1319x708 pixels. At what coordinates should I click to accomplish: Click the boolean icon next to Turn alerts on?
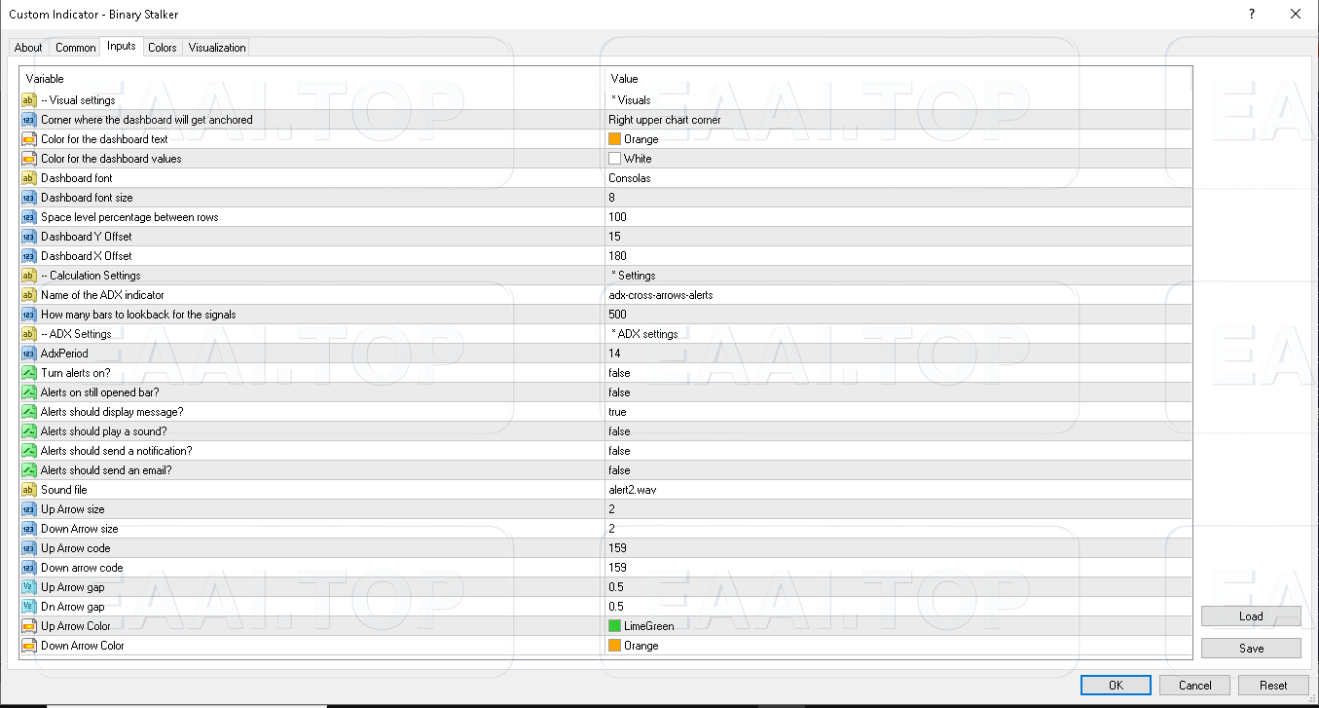tap(28, 373)
